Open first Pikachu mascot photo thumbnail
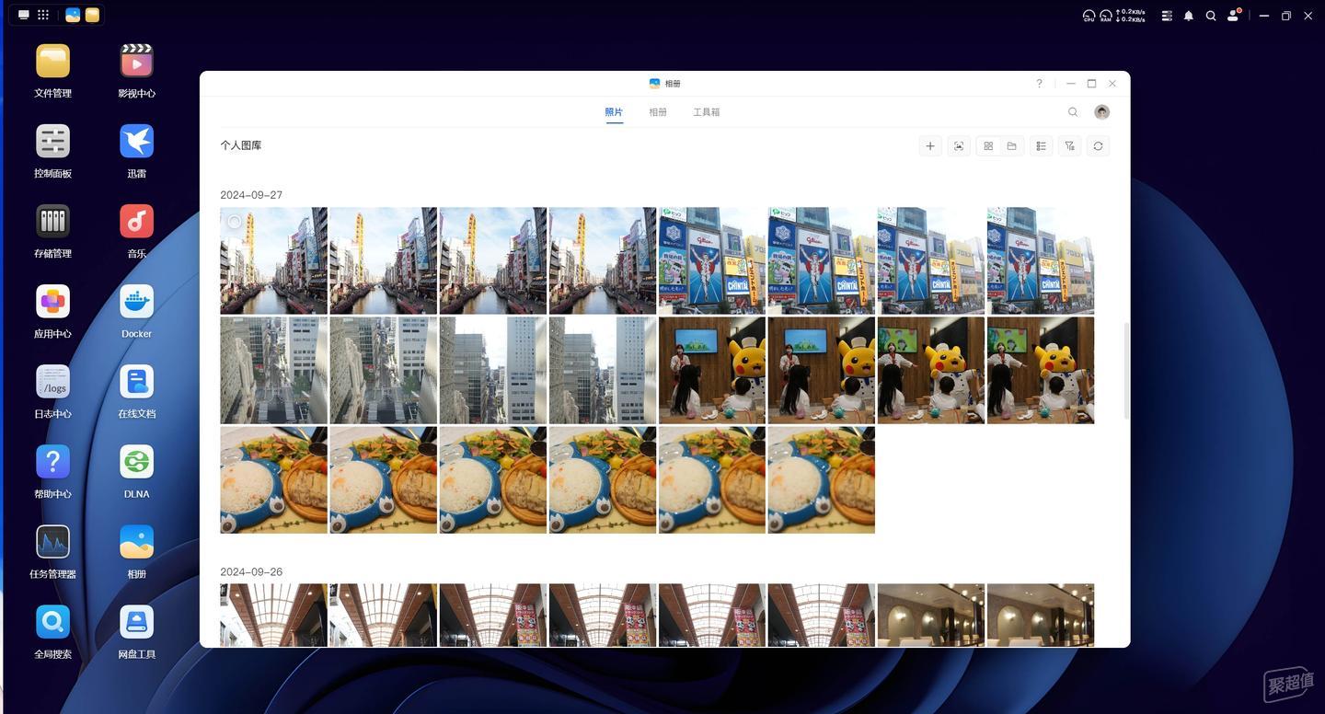 [712, 370]
